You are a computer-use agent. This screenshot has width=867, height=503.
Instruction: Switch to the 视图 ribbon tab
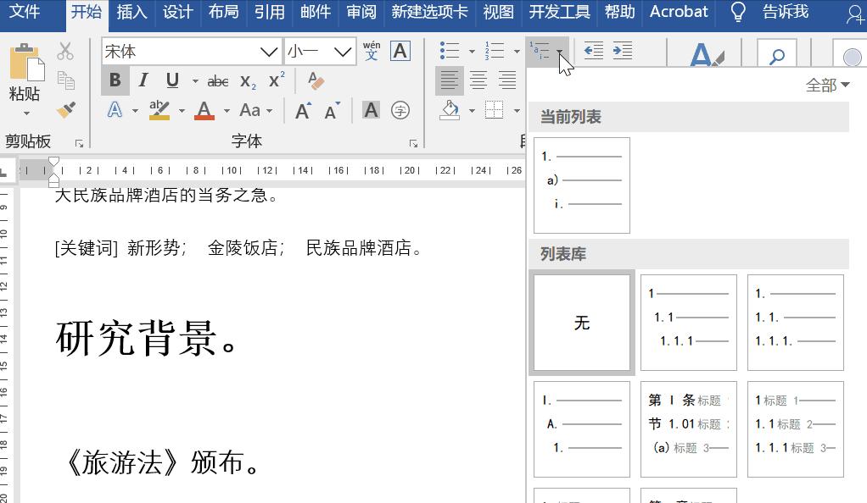498,12
